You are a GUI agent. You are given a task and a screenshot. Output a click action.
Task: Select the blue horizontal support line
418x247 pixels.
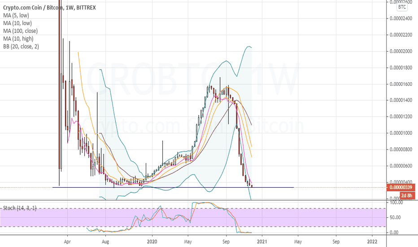click(x=173, y=187)
